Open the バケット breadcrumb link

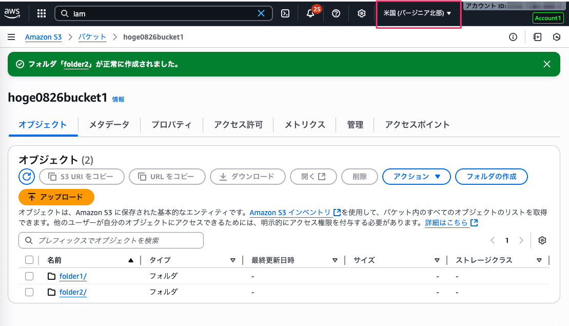[92, 37]
